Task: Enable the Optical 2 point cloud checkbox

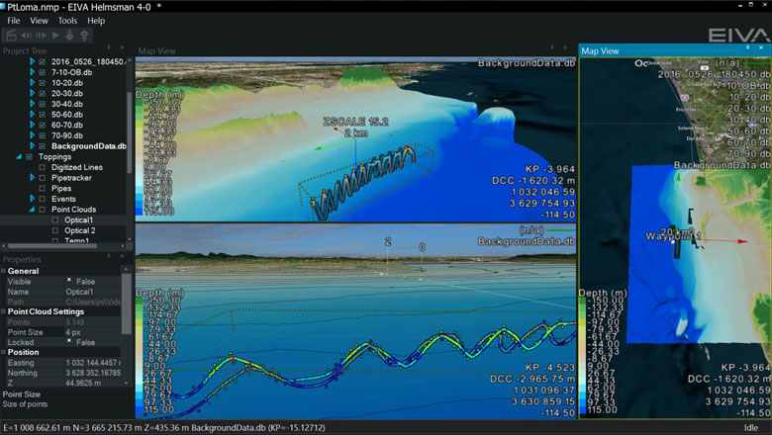Action: [55, 231]
